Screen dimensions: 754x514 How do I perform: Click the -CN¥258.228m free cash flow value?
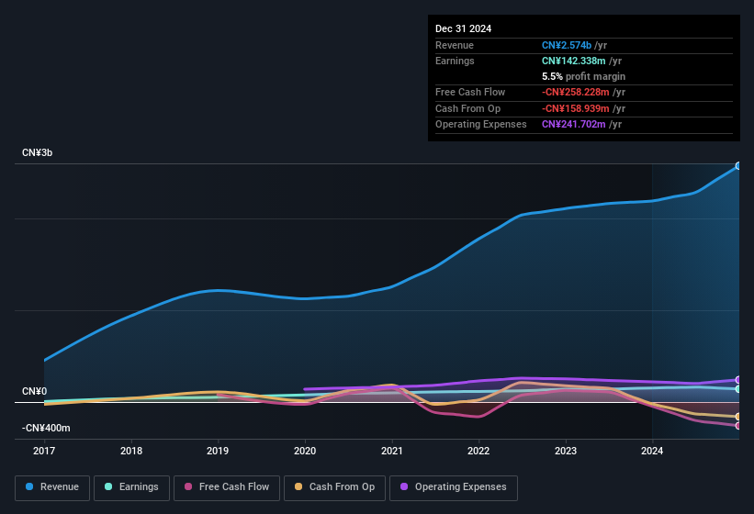[576, 92]
